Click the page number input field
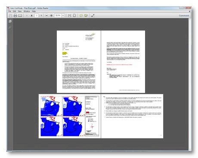The height and width of the screenshot is (158, 198). pyautogui.click(x=37, y=16)
